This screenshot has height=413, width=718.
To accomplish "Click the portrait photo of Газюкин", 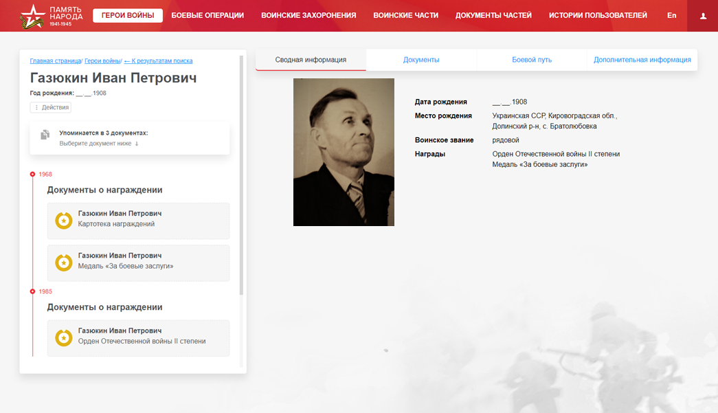I will click(x=344, y=152).
